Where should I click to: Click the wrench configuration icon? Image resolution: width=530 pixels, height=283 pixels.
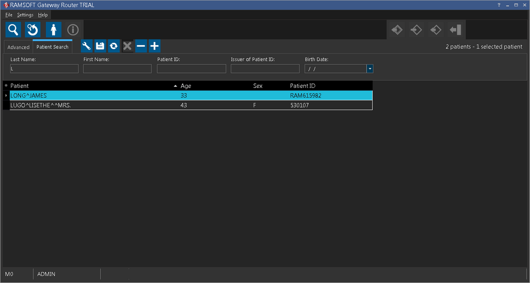[x=87, y=46]
